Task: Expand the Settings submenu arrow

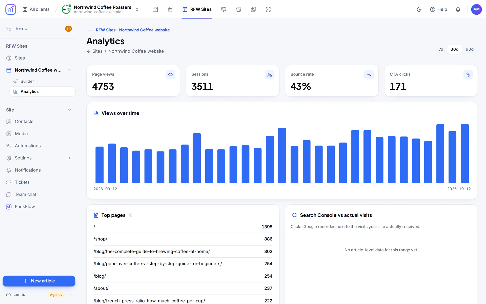Action: (x=70, y=158)
